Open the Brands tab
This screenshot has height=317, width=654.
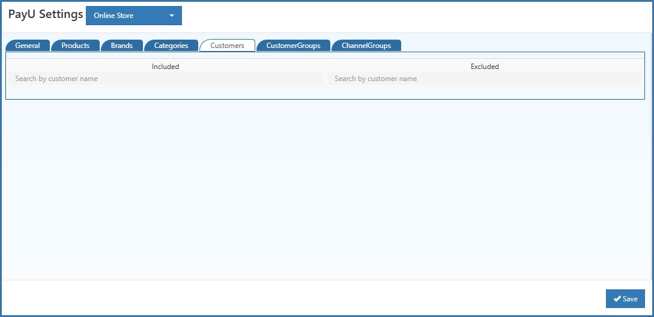point(122,46)
